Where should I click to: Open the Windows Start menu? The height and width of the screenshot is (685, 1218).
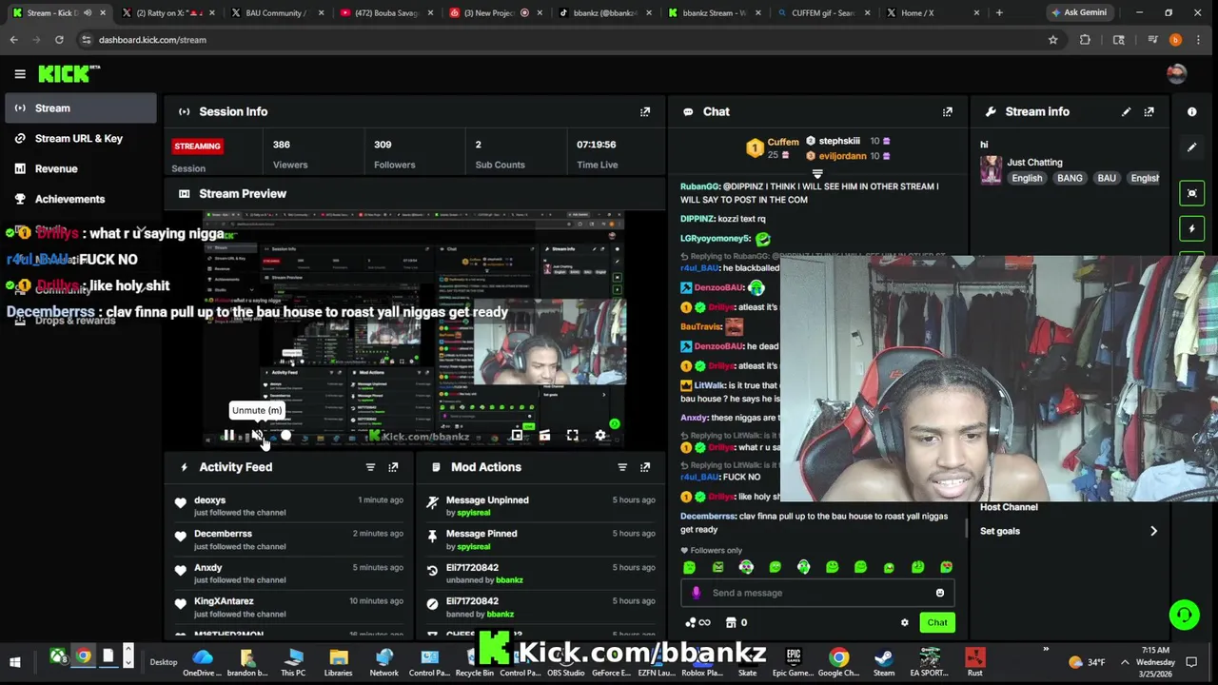point(14,662)
